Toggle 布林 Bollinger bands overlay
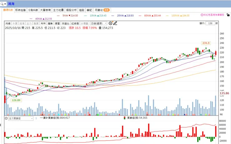 click(43, 24)
